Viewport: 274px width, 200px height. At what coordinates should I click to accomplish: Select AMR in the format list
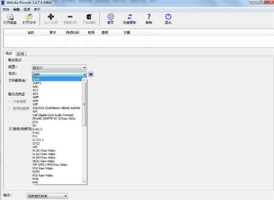tap(57, 101)
